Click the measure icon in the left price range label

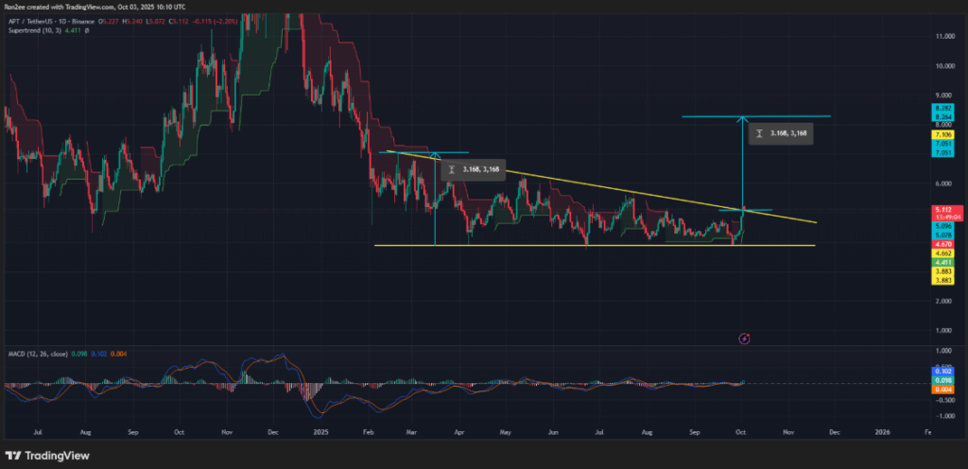click(x=452, y=169)
